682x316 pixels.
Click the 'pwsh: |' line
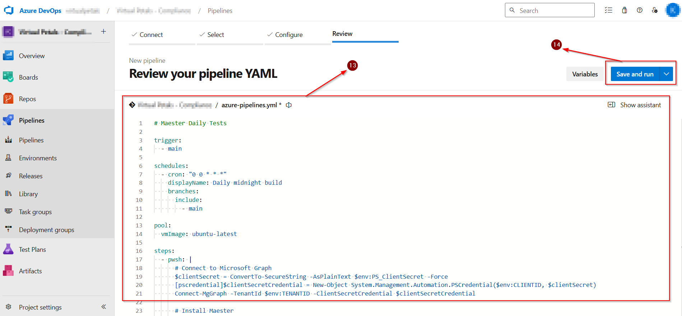coord(176,259)
